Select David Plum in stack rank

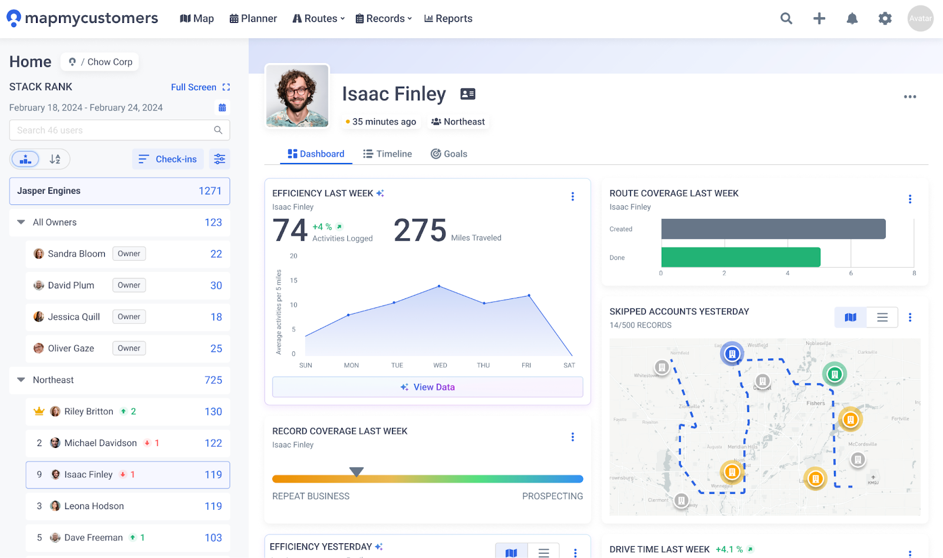(128, 285)
